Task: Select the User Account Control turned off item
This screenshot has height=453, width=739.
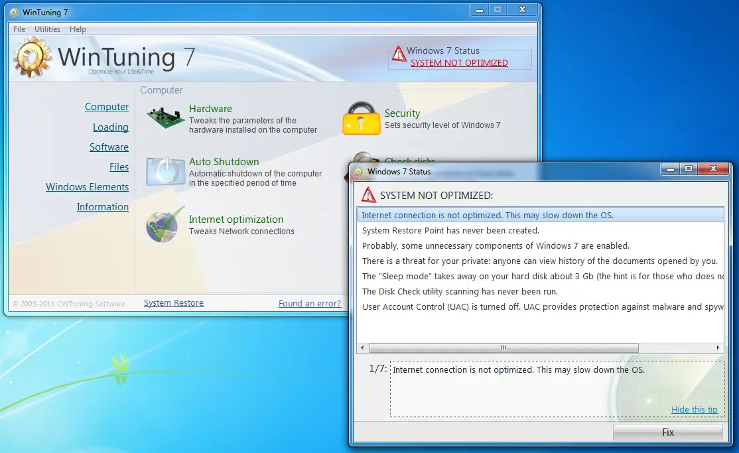Action: point(540,306)
